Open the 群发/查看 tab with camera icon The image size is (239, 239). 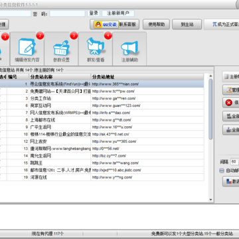pyautogui.click(x=96, y=48)
